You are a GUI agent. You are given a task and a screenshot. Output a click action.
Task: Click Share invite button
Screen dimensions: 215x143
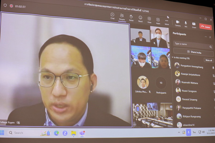pyautogui.click(x=193, y=52)
